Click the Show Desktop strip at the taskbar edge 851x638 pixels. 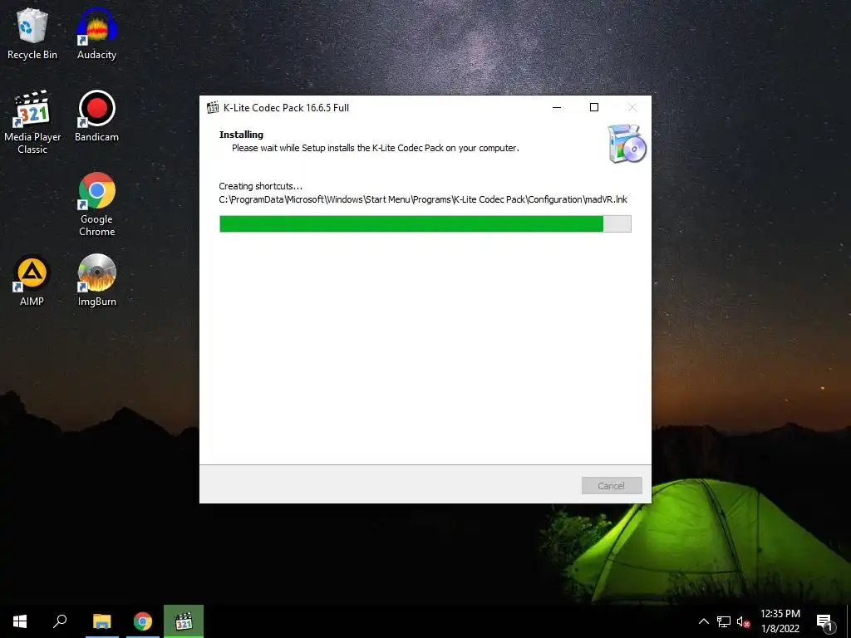849,621
